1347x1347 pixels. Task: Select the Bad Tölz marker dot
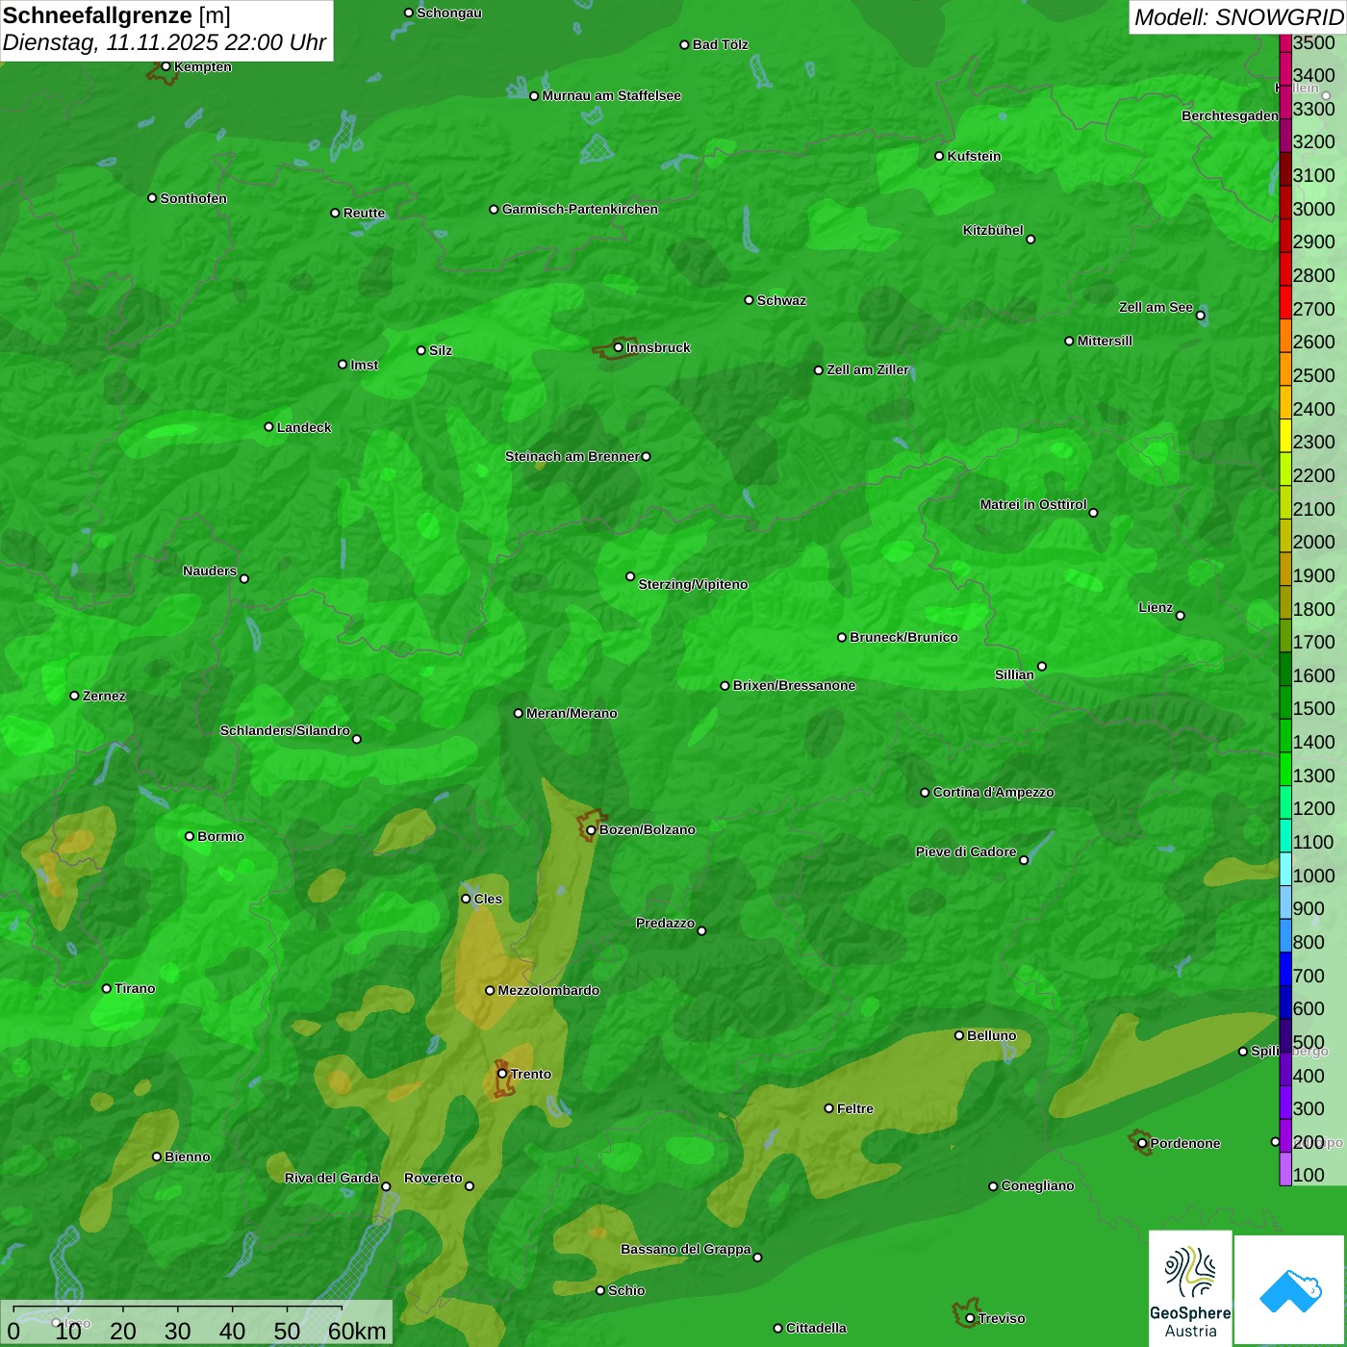(x=684, y=45)
